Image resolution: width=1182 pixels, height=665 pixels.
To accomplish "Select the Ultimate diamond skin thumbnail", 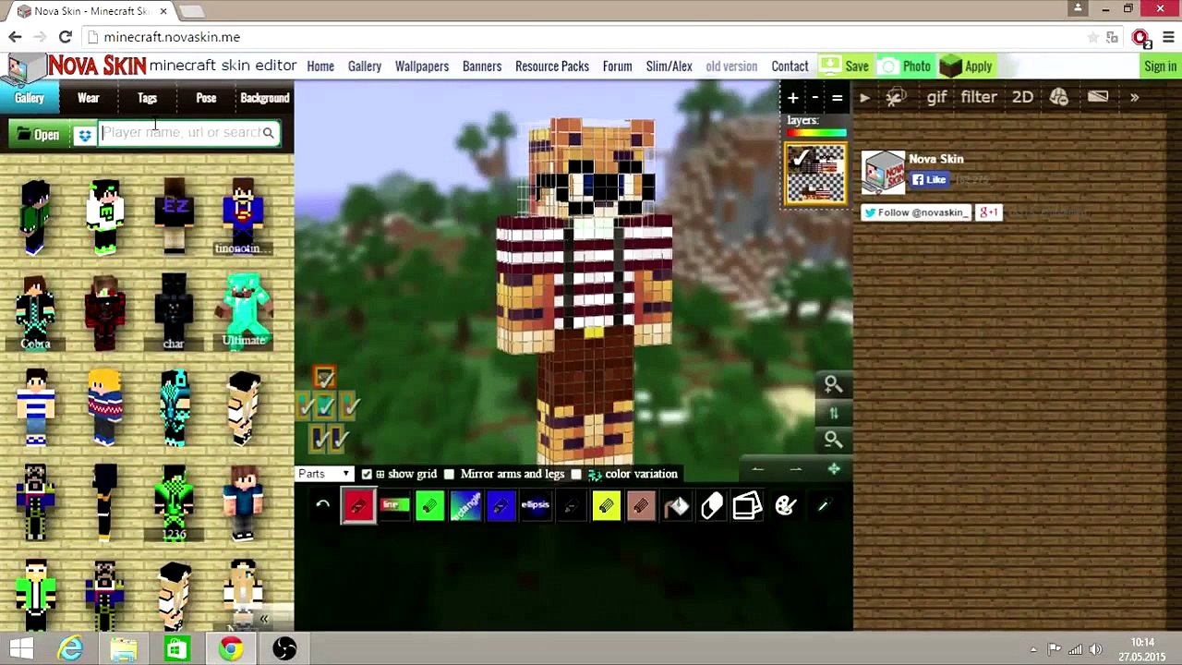I will point(244,310).
